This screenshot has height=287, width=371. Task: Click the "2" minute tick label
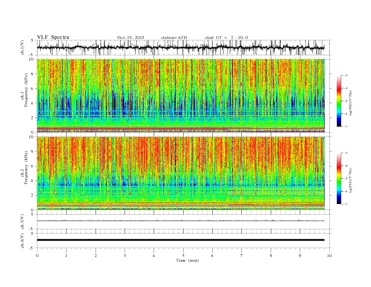[x=96, y=256]
